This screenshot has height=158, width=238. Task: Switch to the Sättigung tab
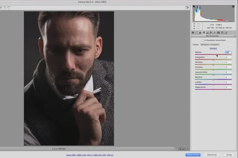point(205,45)
